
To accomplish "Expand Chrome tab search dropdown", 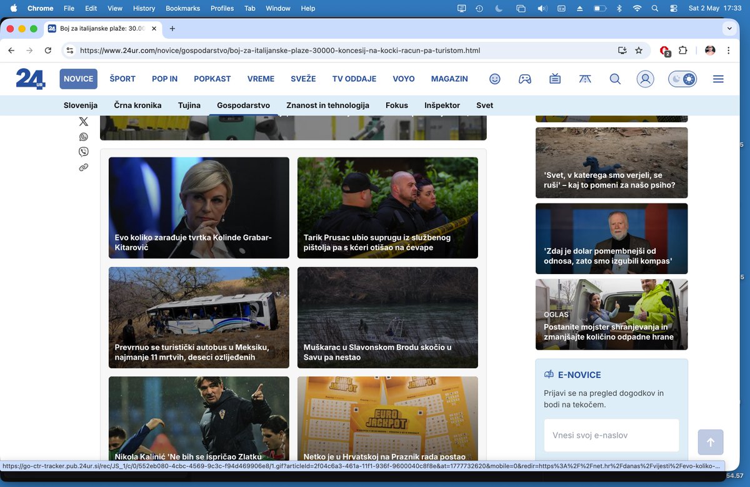I will (730, 28).
